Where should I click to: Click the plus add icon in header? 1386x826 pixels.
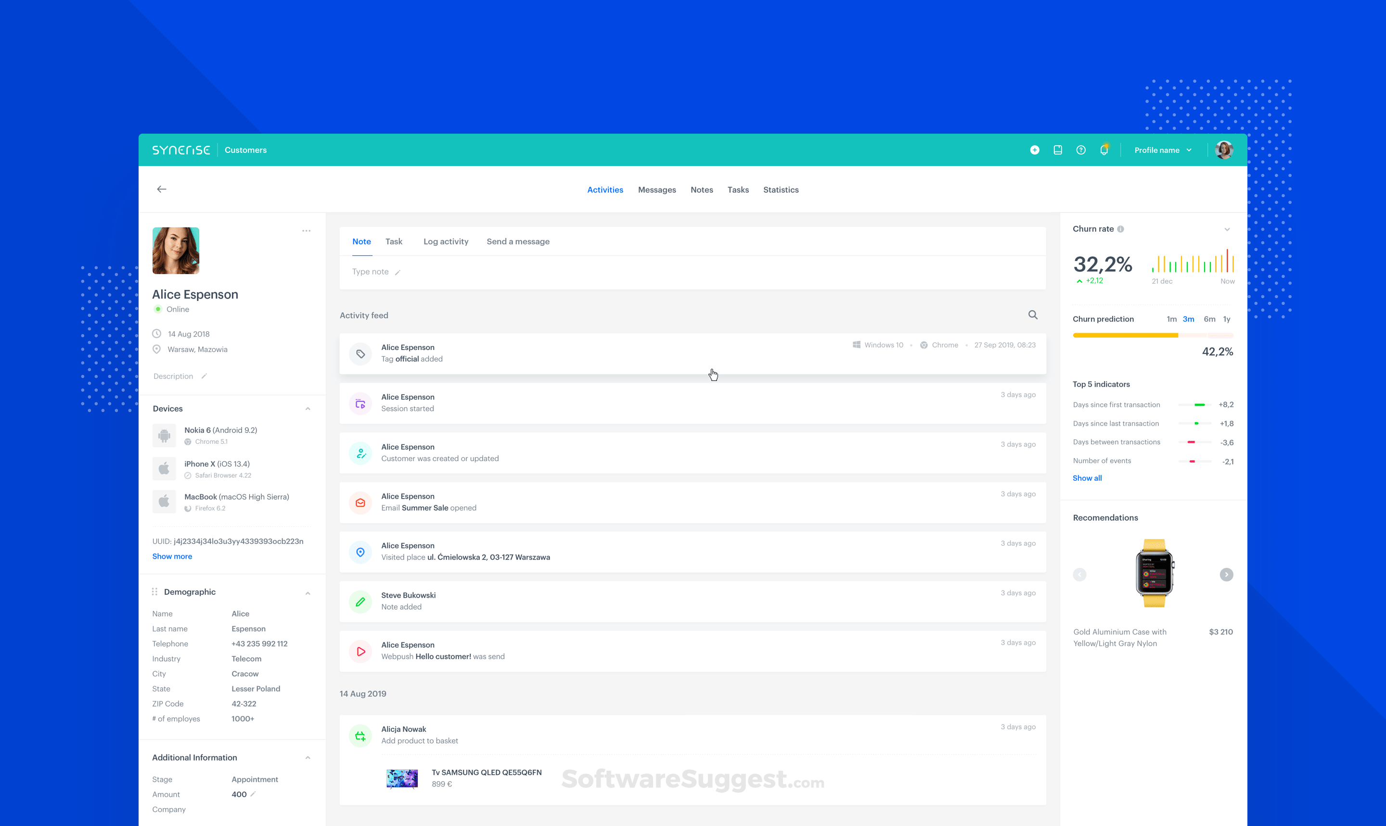(1035, 150)
